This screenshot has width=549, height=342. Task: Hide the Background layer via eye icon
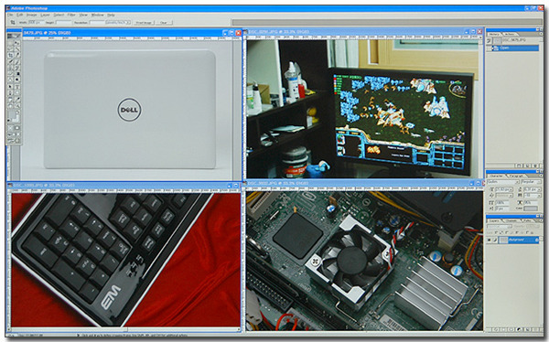pos(489,240)
